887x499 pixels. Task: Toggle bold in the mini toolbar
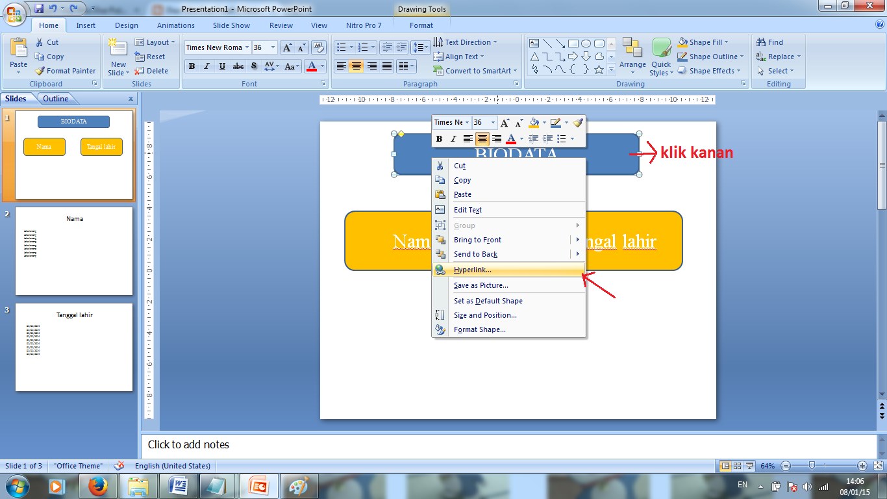pyautogui.click(x=440, y=138)
